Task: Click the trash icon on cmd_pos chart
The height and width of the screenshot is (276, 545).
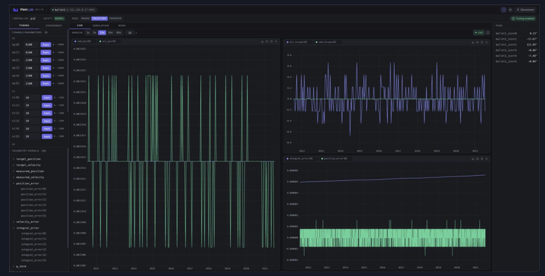Action: coord(271,42)
